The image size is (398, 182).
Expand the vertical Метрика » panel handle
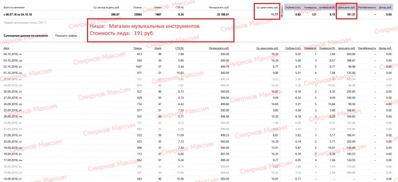click(282, 11)
